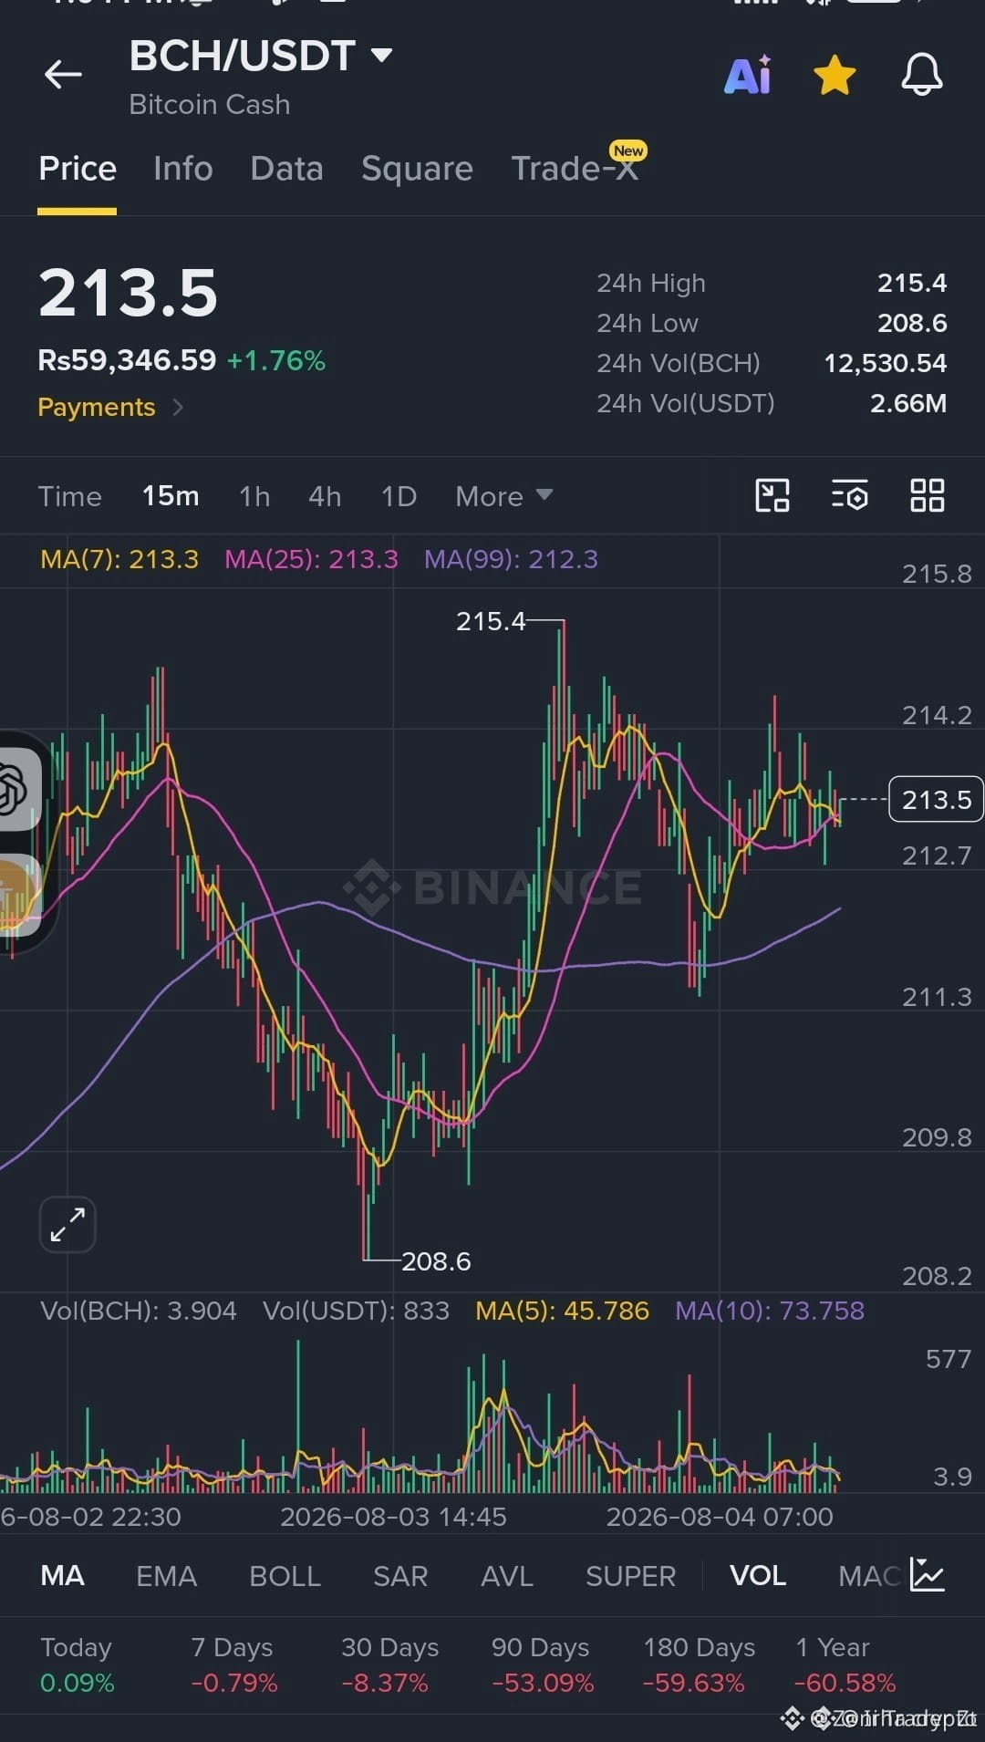The width and height of the screenshot is (985, 1742).
Task: Expand chart to fullscreen with arrows icon
Action: click(x=67, y=1224)
